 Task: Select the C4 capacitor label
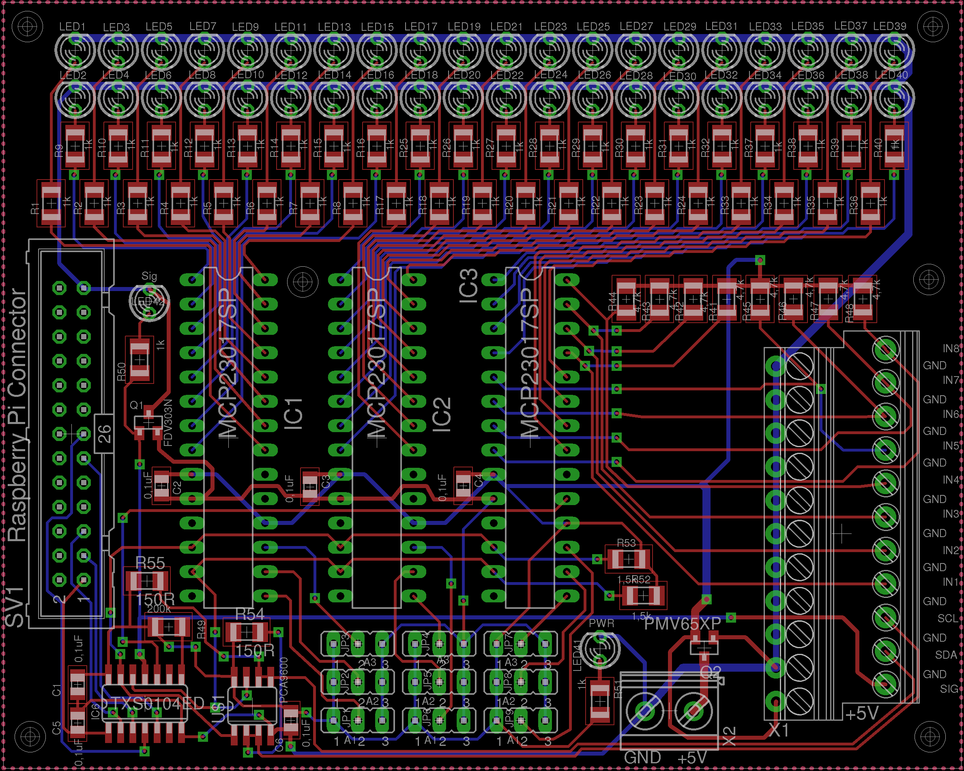(479, 480)
